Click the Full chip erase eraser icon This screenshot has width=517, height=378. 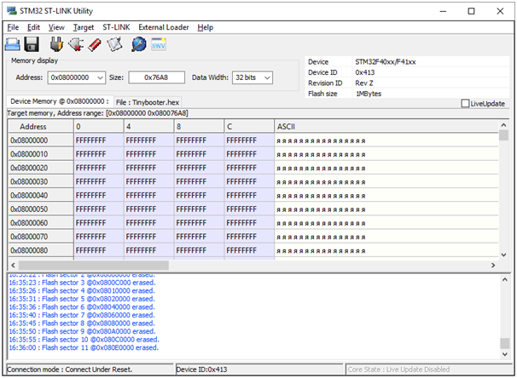pos(95,44)
